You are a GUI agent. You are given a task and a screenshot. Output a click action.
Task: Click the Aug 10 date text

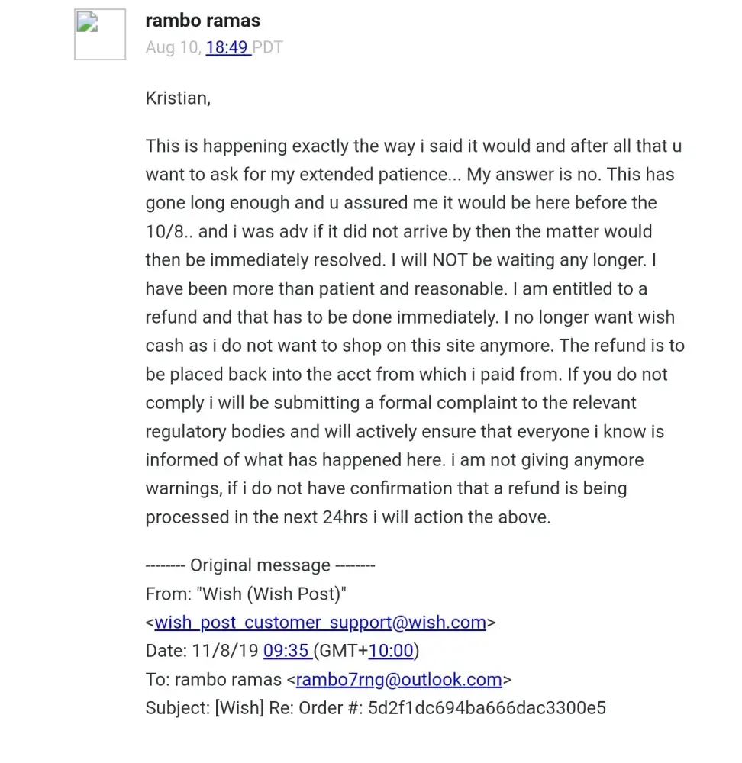[x=173, y=47]
